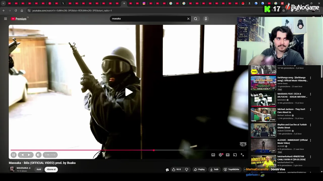Like the video with thumbs up 95 B
This screenshot has width=323, height=181.
point(176,169)
